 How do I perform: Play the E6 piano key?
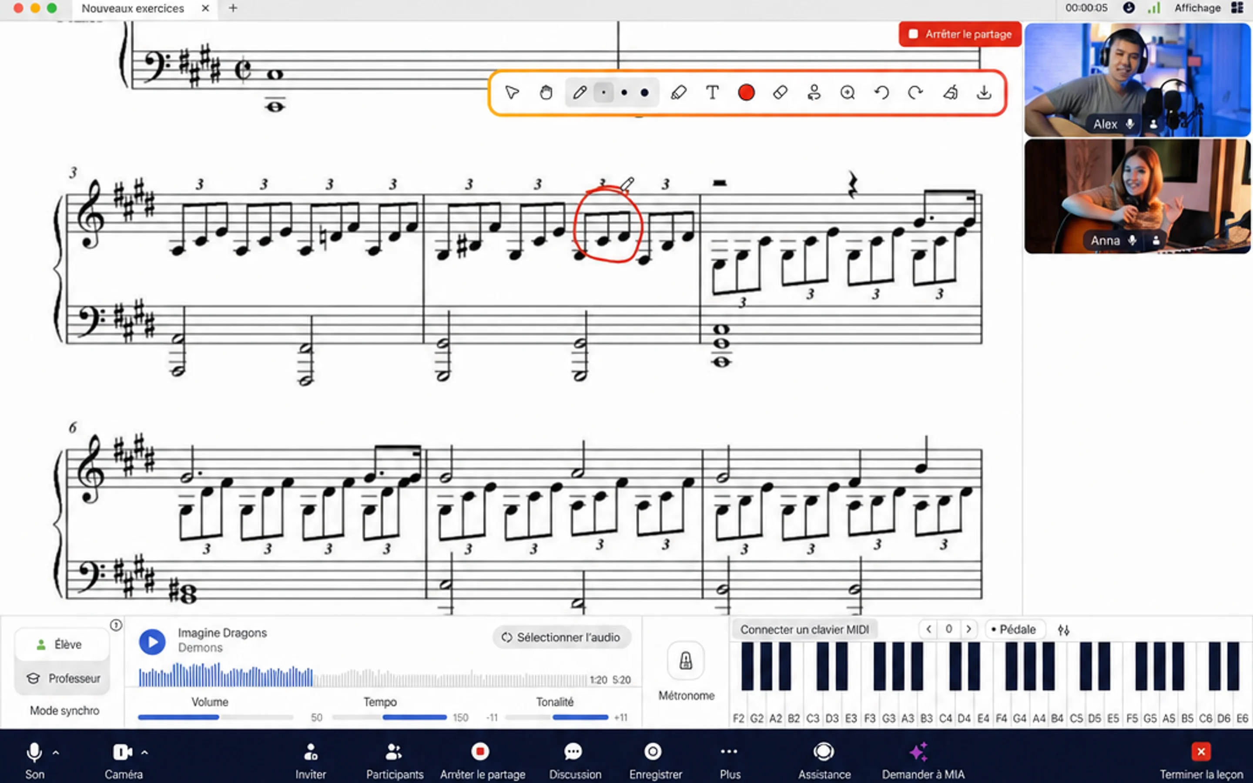(x=1242, y=709)
